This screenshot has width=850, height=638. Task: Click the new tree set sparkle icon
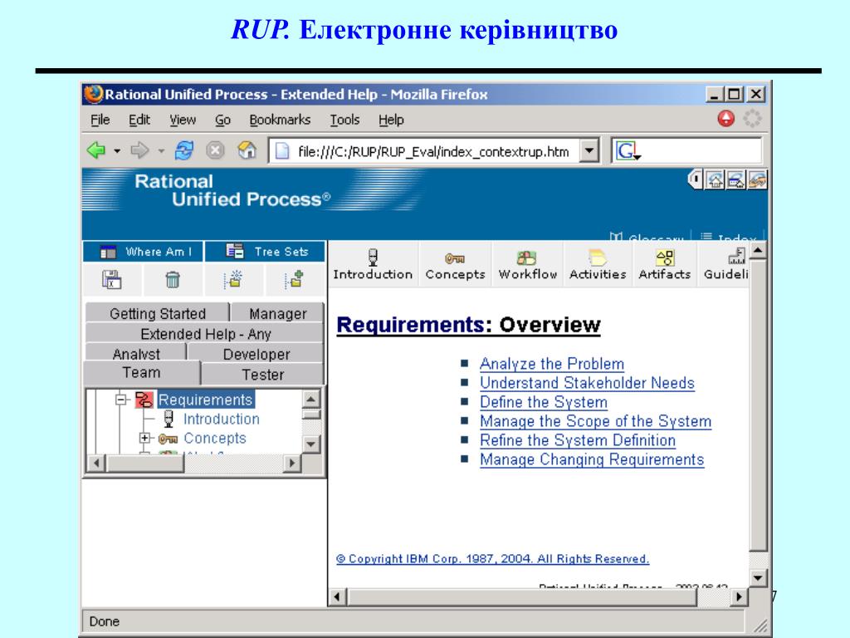click(233, 279)
